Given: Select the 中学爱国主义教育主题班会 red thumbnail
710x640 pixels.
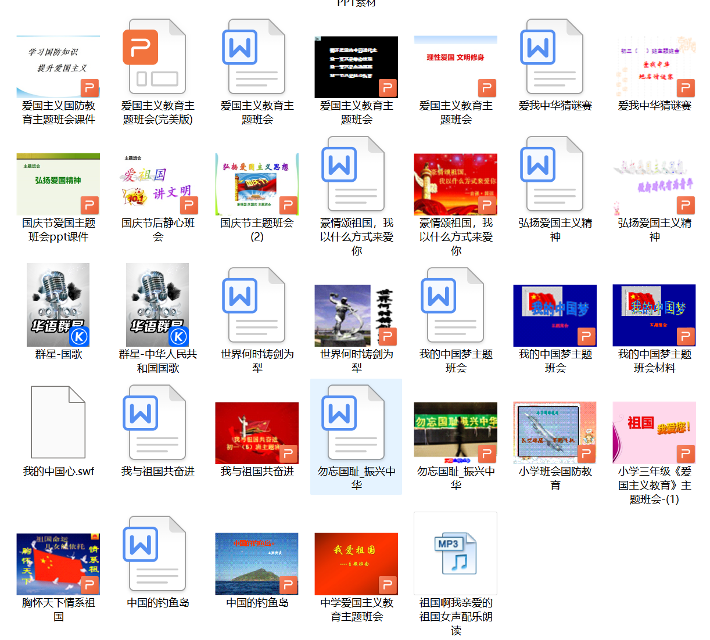Looking at the screenshot, I should tap(356, 563).
